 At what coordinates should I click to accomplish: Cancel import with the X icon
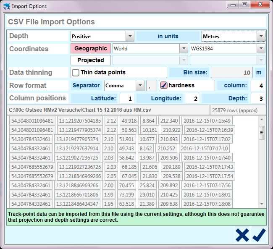(242, 235)
